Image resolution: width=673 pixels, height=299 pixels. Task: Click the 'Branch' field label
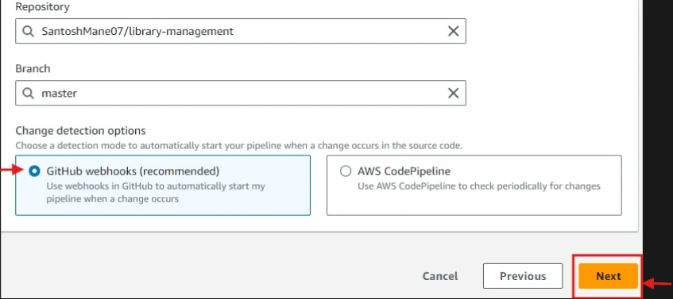point(33,68)
